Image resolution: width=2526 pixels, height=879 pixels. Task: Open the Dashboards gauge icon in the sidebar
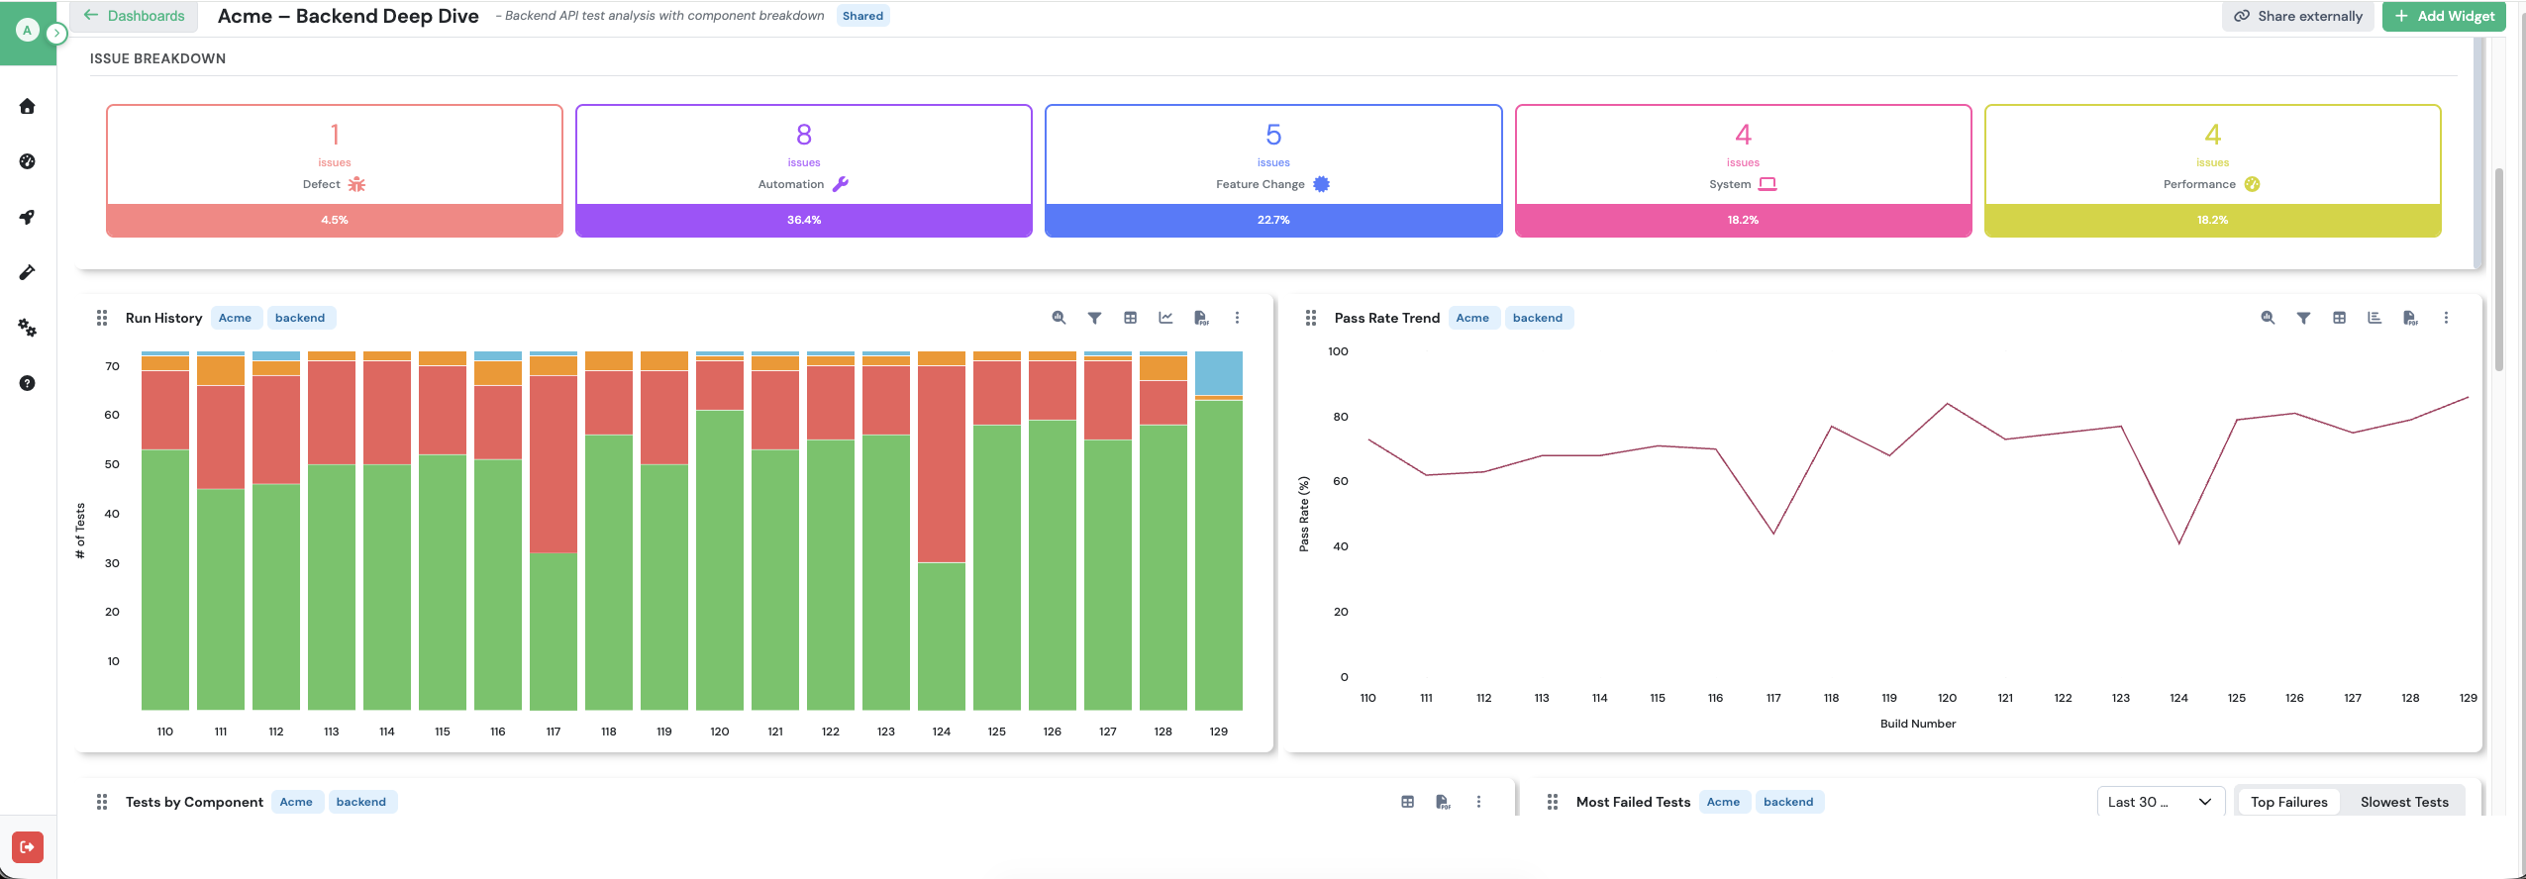[x=28, y=161]
